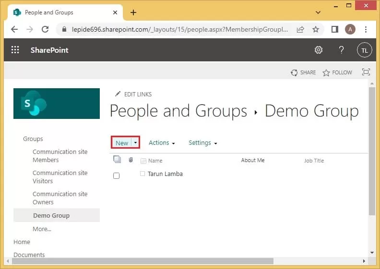
Task: Open the Actions dropdown menu
Action: (x=162, y=143)
